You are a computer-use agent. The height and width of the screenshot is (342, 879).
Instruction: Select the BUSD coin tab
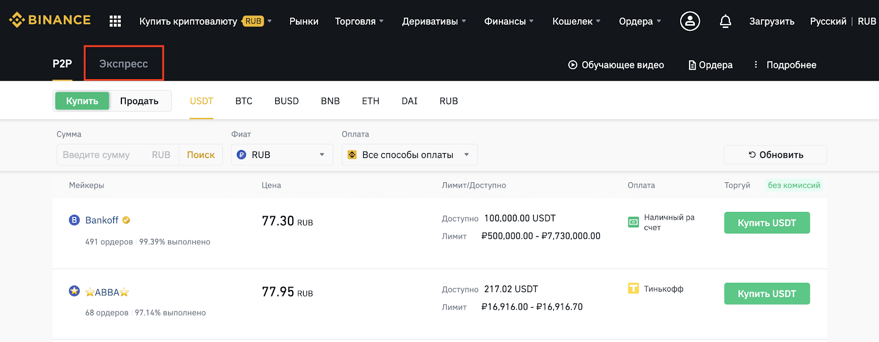287,101
